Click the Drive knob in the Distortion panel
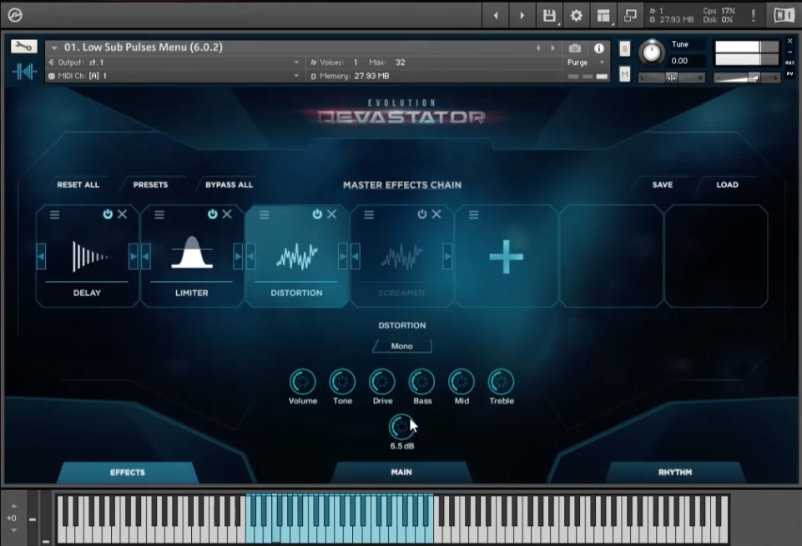This screenshot has height=546, width=802. click(x=381, y=381)
